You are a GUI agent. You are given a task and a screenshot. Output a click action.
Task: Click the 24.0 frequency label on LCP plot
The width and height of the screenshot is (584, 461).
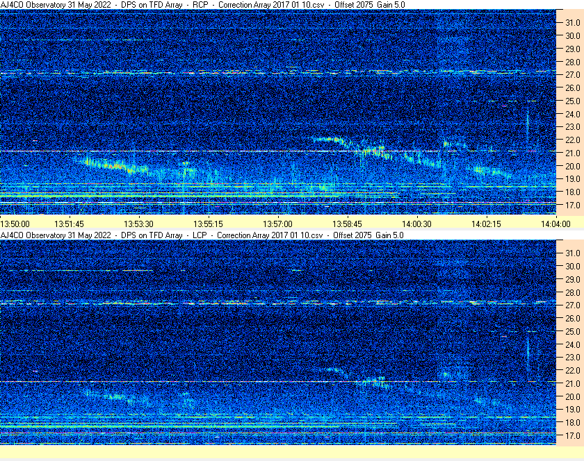coord(573,344)
